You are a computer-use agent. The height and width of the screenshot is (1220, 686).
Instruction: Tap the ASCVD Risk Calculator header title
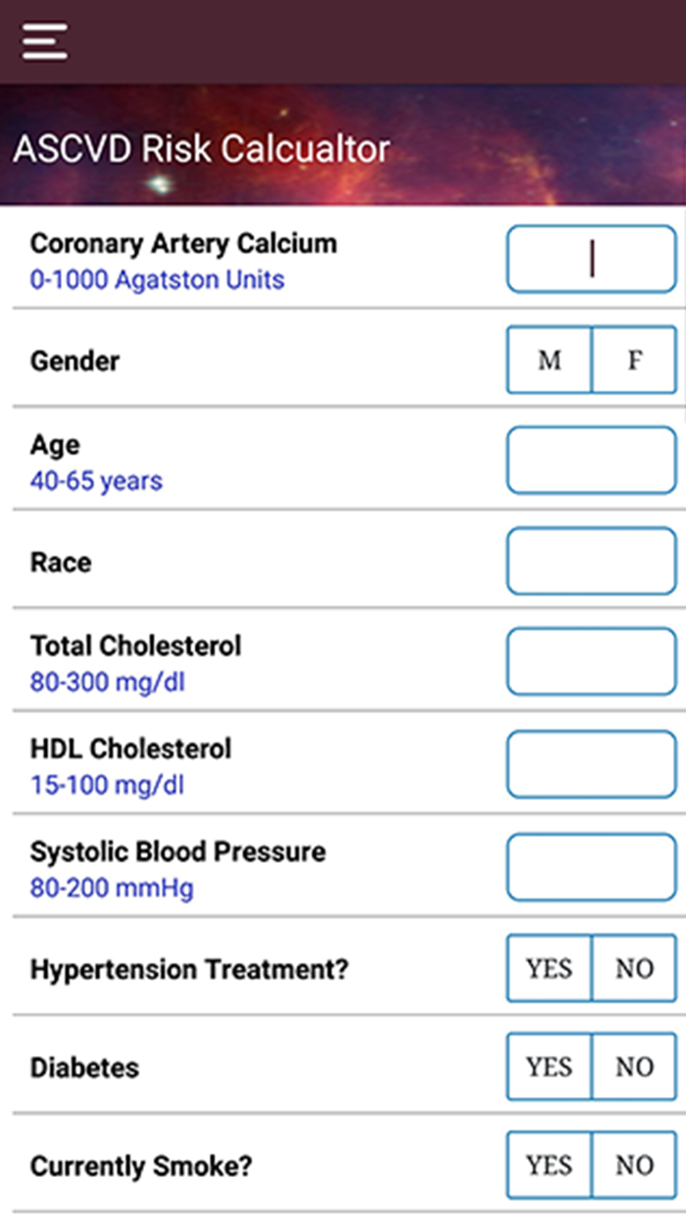click(201, 149)
